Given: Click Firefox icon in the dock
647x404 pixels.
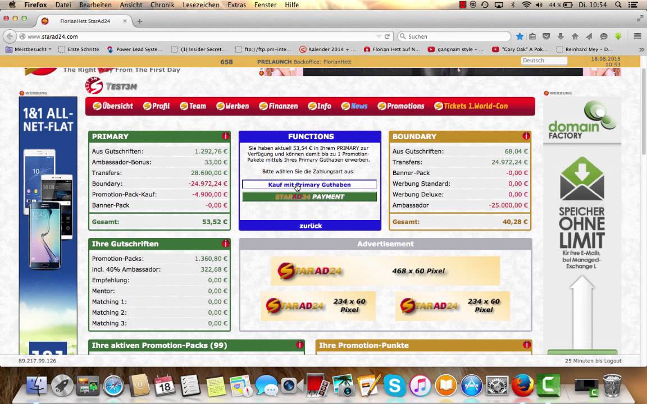Looking at the screenshot, I should coord(522,385).
